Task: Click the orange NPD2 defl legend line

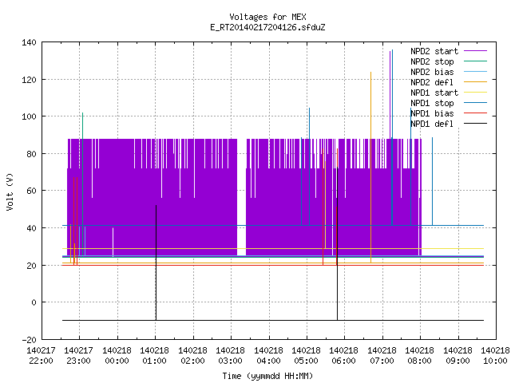Action: click(x=475, y=81)
